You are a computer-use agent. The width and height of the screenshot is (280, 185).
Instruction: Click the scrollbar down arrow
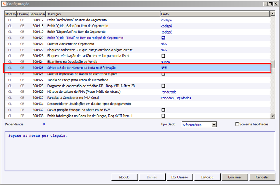(x=273, y=116)
